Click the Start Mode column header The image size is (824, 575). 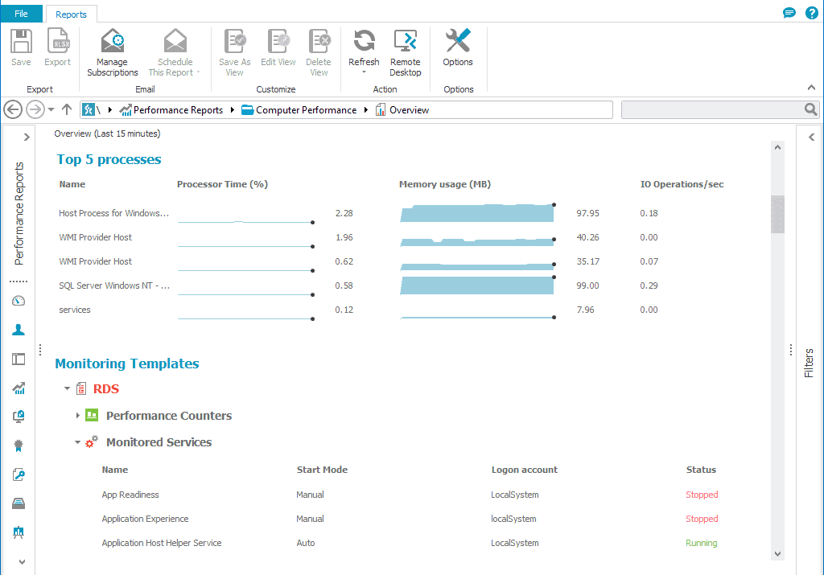pos(322,470)
